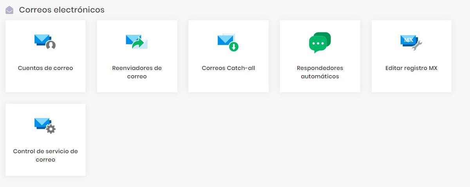Choose the Respondedores automáticos card tile

(320, 56)
